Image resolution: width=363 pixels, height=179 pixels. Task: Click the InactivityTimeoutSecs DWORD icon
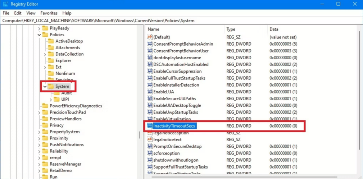click(x=150, y=126)
